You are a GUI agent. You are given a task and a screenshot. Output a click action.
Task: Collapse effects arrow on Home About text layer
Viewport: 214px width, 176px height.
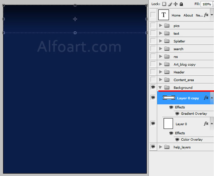(212, 15)
